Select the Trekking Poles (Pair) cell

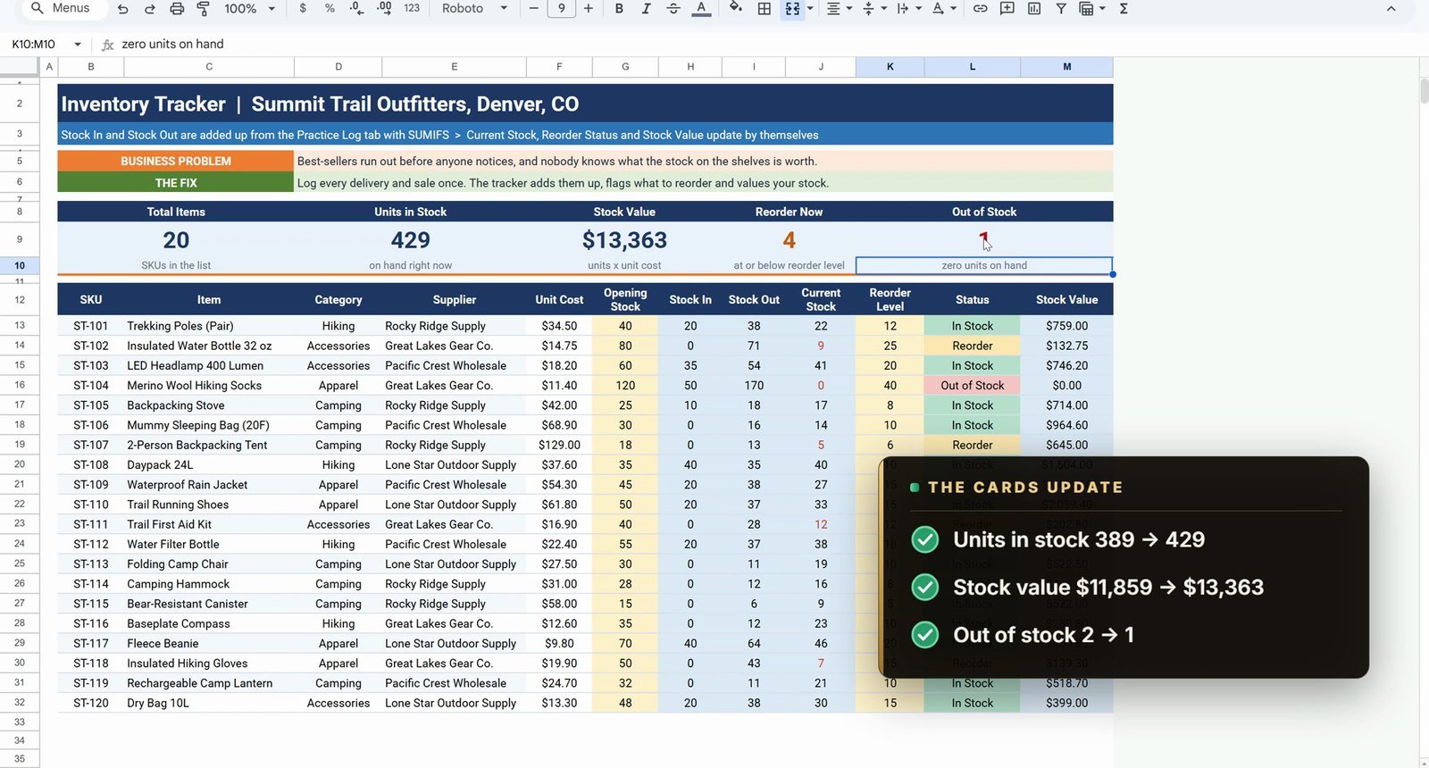209,326
